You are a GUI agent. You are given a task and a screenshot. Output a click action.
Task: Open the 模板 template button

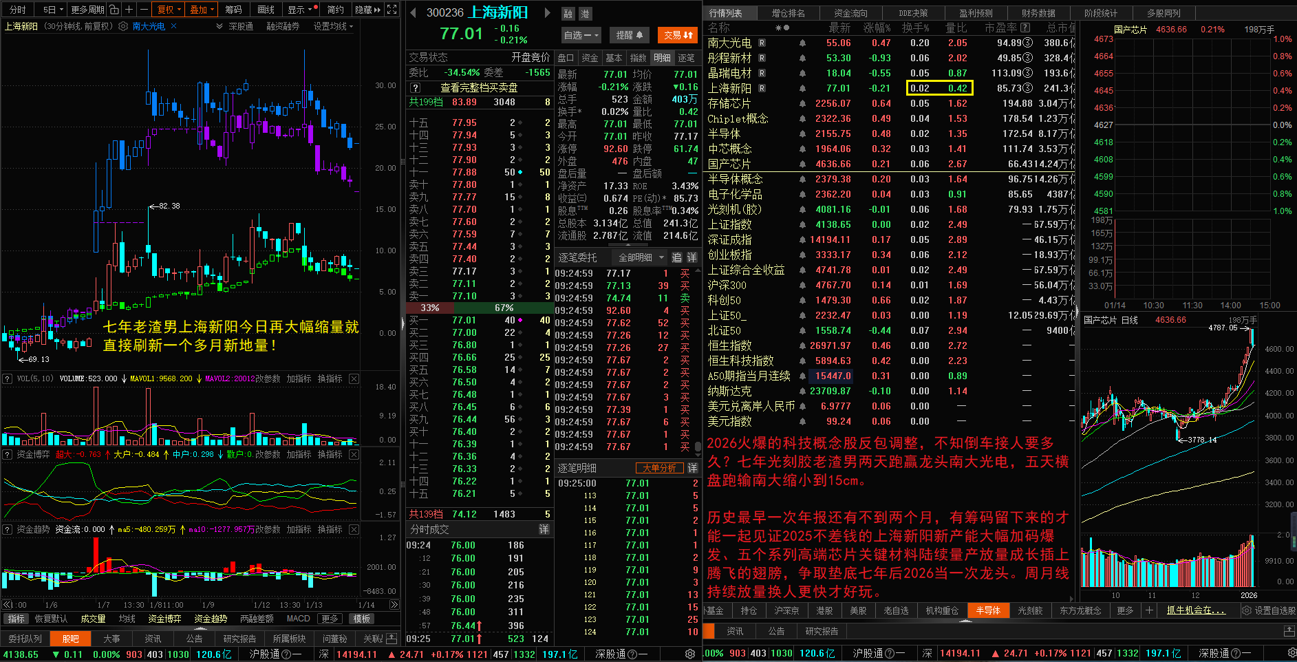362,619
